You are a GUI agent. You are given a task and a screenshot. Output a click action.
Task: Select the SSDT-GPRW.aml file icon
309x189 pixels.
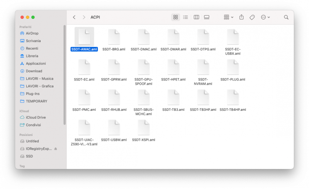(x=114, y=67)
